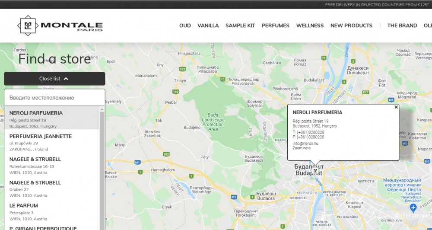Select NAGELE & STRUBELL at Rotenturmstrasse 16-18
This screenshot has width=432, height=230.
pos(52,165)
